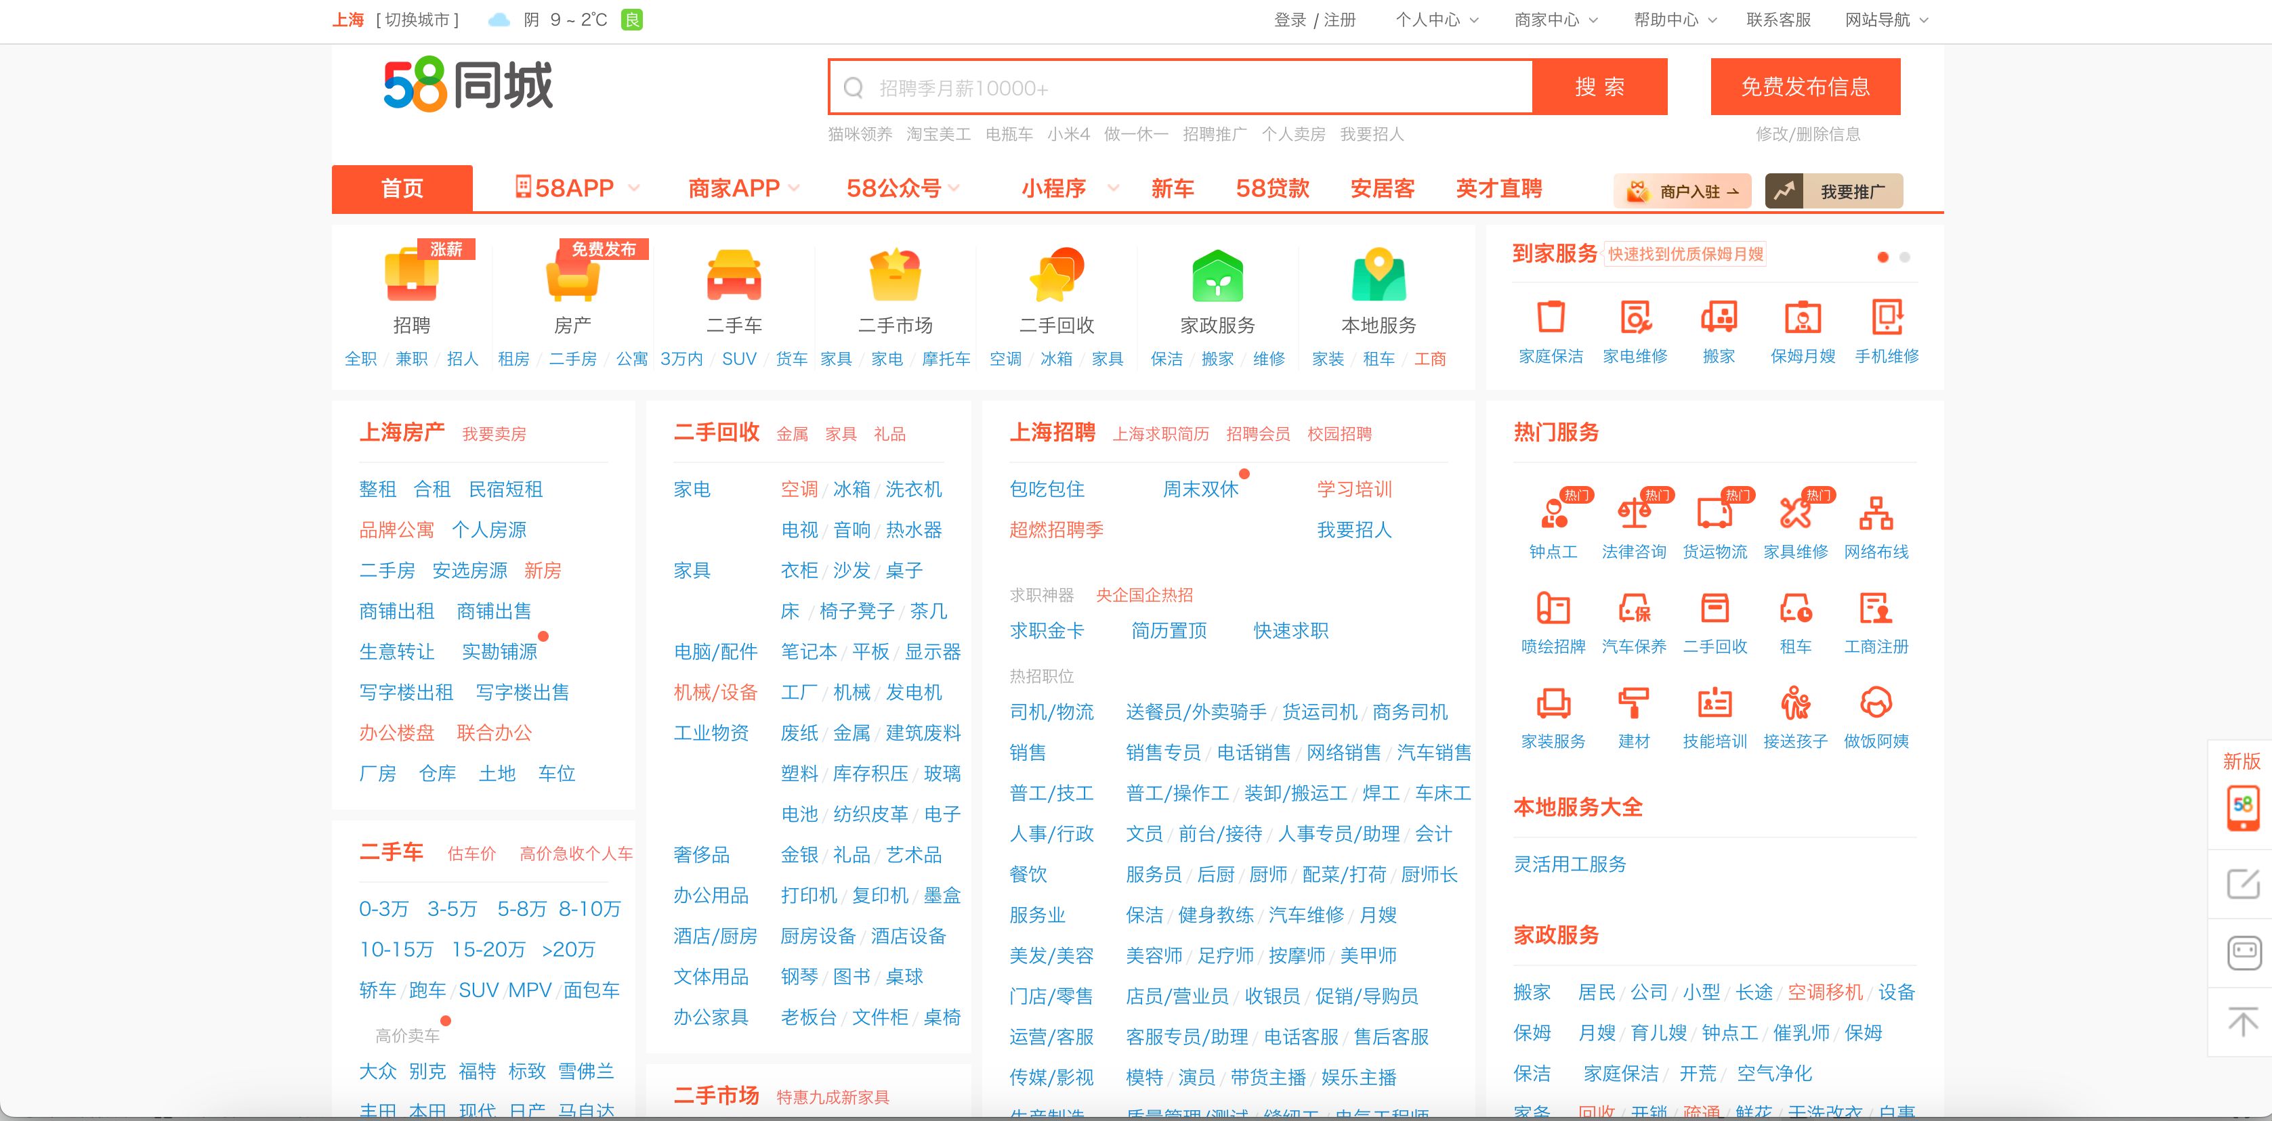Expand the 小程序 dropdown
Viewport: 2272px width, 1121px height.
(x=1070, y=188)
